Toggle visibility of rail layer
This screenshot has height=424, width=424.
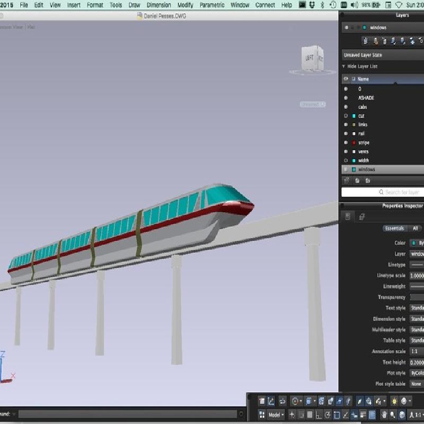click(346, 134)
